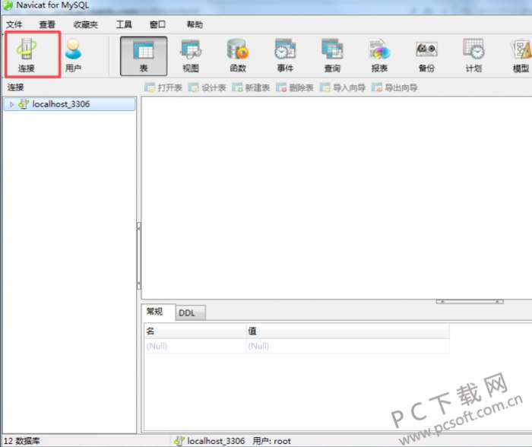Open the 函数 (Function) toolbar icon
Screen dimensions: 532x447
click(238, 56)
